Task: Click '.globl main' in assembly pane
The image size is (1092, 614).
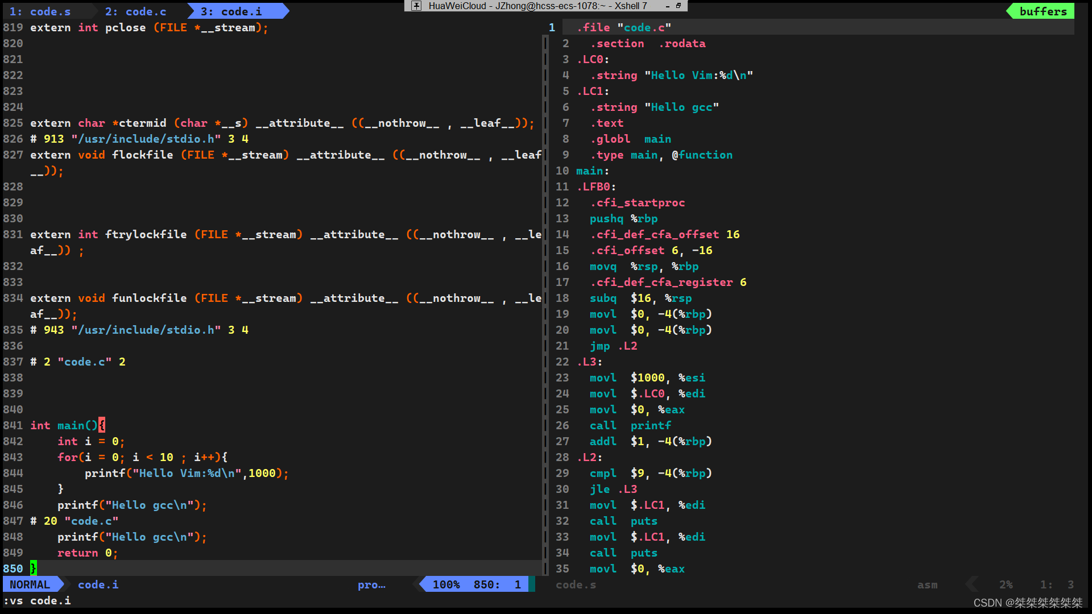Action: coord(631,139)
